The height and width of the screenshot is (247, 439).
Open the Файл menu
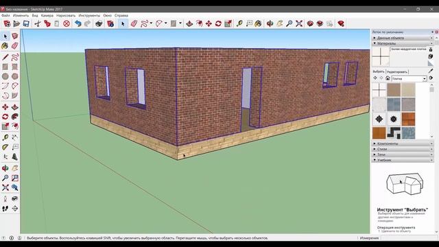point(5,16)
